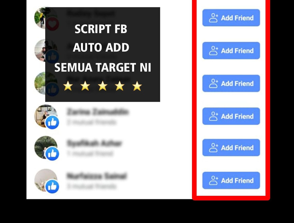Click the dimmed like badge on second avatar
The width and height of the screenshot is (294, 223).
(x=52, y=57)
